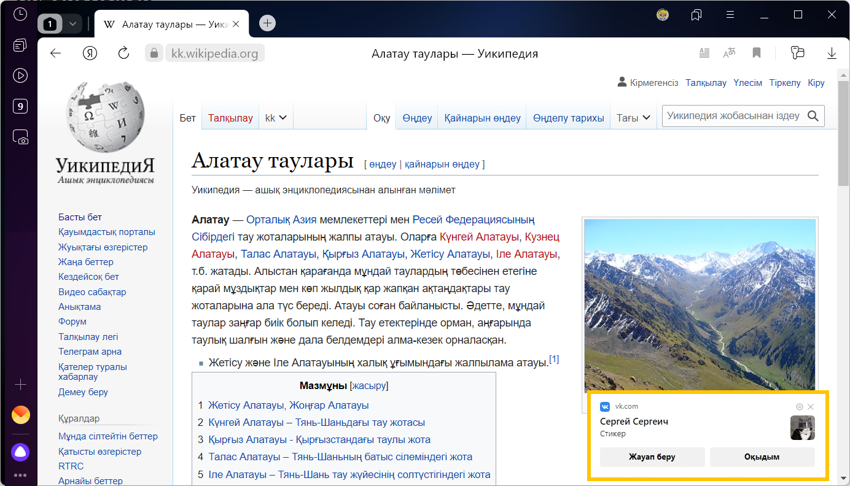This screenshot has width=850, height=486.
Task: Open the Талас Алатауы article link
Action: coord(278,254)
